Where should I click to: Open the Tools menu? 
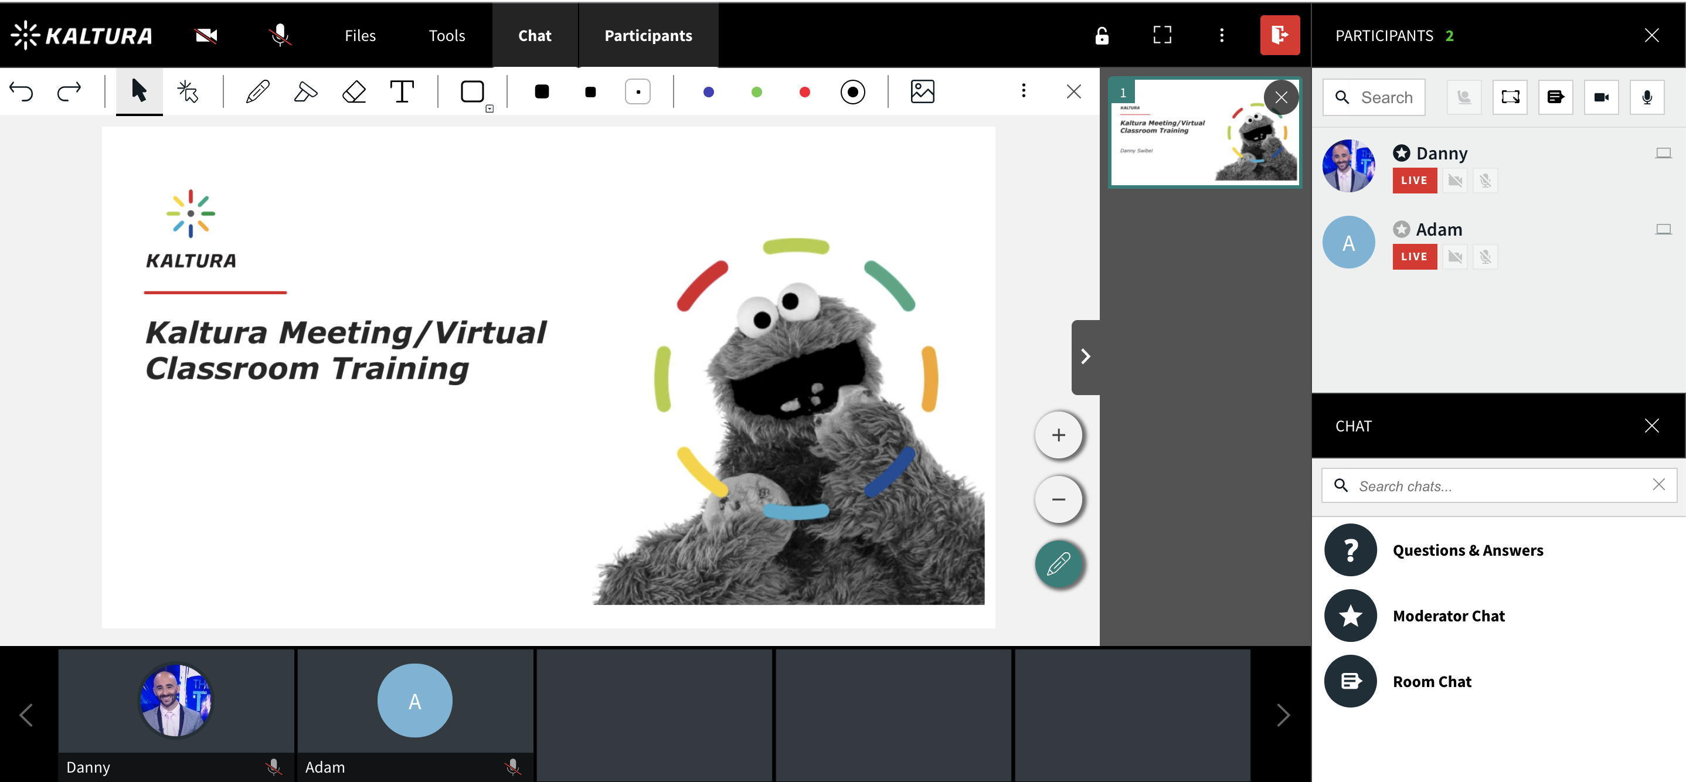click(446, 35)
